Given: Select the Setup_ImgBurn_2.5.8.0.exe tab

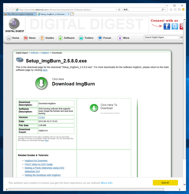Looking at the screenshot, I should coord(53,14).
